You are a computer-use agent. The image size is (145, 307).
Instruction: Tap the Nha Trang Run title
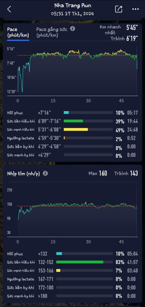(73, 5)
